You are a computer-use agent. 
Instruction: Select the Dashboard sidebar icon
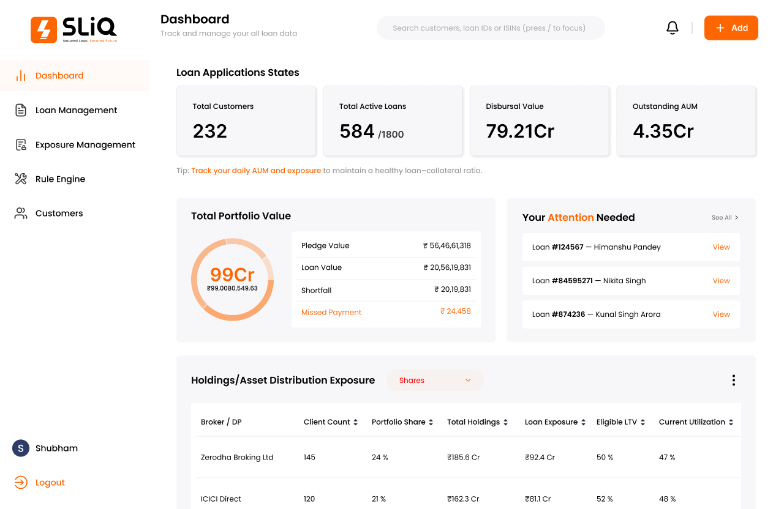pos(20,75)
